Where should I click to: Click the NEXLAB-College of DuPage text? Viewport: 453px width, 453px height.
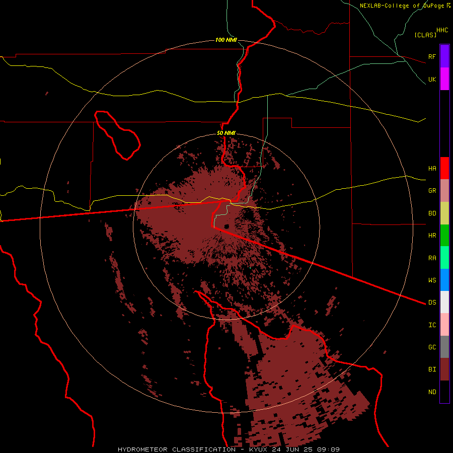point(402,6)
